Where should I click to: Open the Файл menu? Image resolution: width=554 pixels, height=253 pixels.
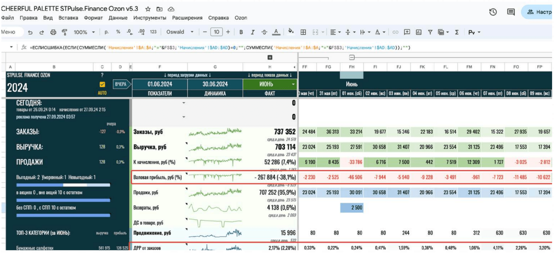coord(7,18)
